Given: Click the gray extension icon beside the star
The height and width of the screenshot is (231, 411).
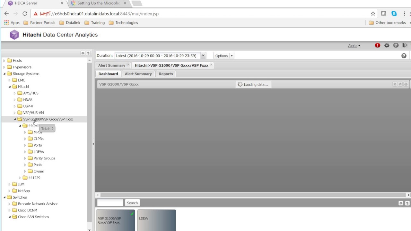Looking at the screenshot, I should coord(383,14).
